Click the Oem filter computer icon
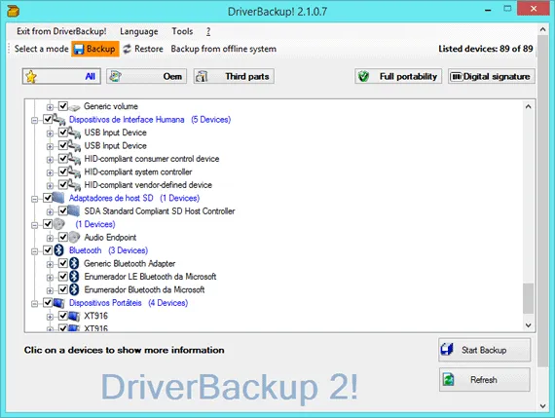The width and height of the screenshot is (555, 418). click(x=115, y=76)
